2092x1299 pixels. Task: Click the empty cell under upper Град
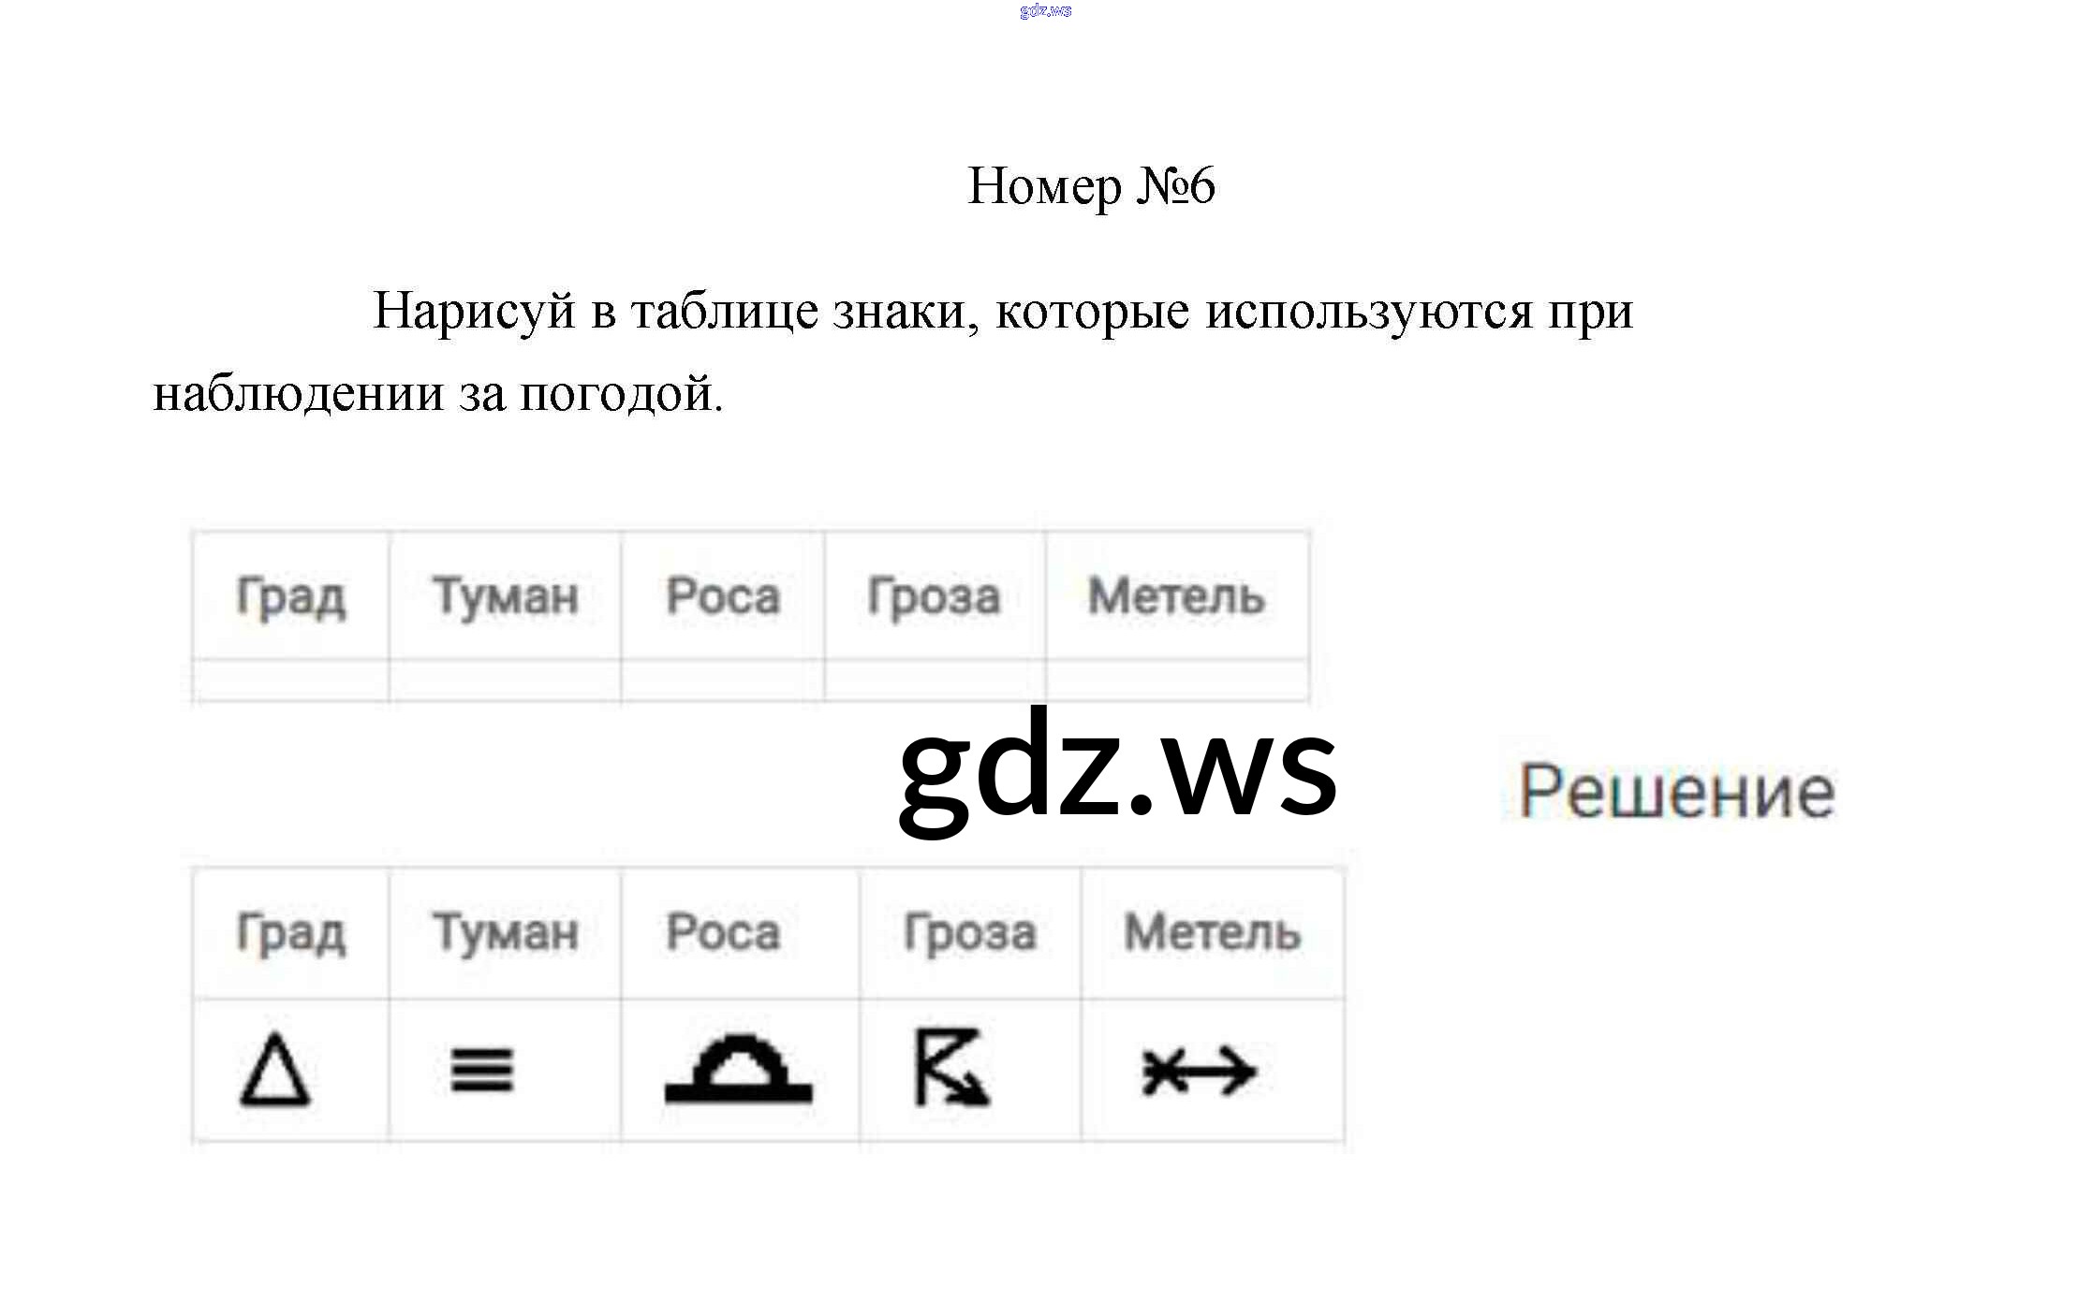point(290,680)
